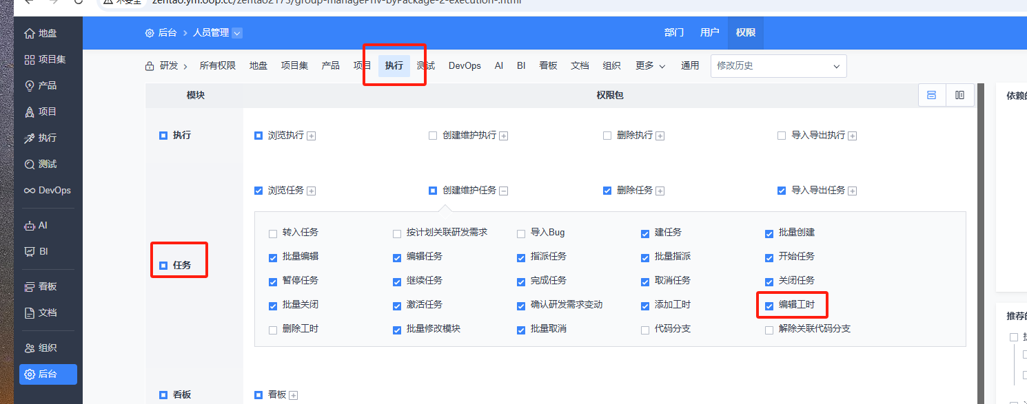Screen dimensions: 1027x404
Task: Enable the 转入任务 checkbox
Action: [x=273, y=233]
